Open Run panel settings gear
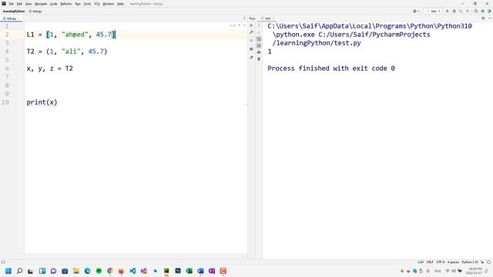The height and width of the screenshot is (277, 493). (x=483, y=18)
